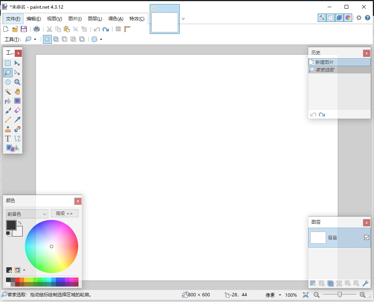374x302 pixels.
Task: Open the palette management dropdown arrow
Action: [24, 270]
